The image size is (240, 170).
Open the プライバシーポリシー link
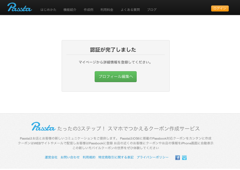point(152,157)
